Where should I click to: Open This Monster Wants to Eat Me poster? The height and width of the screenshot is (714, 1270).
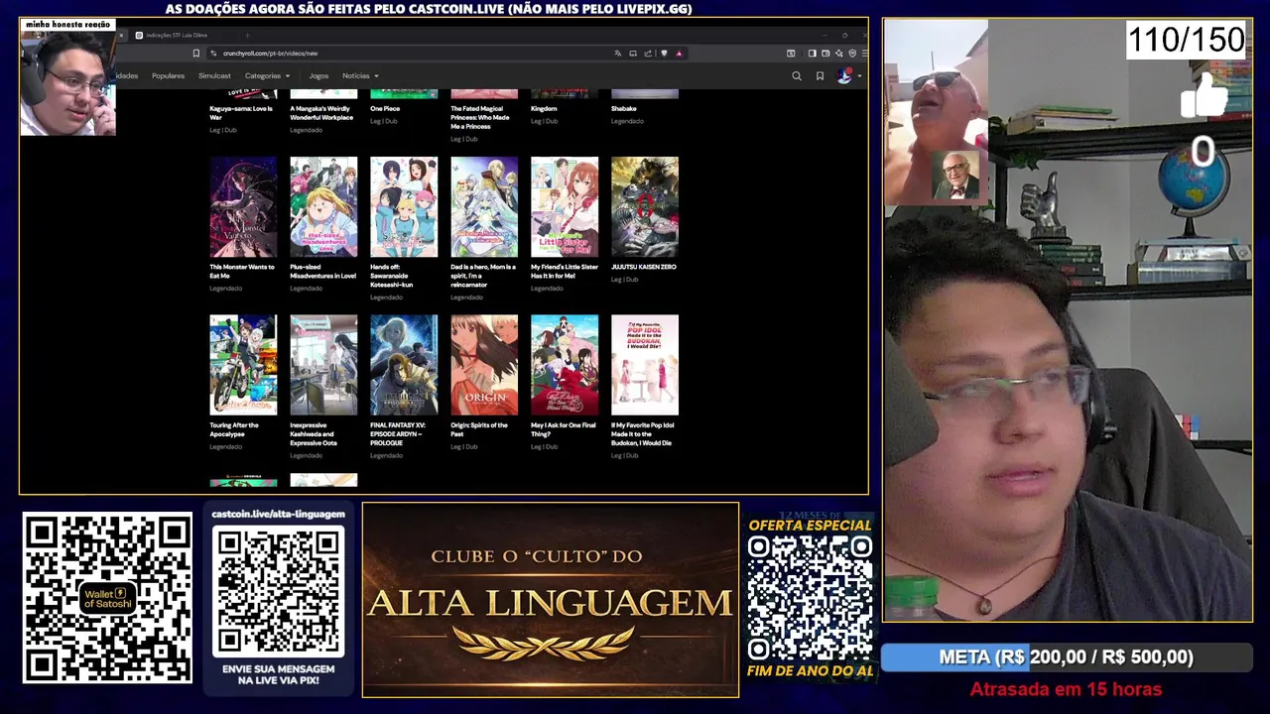[243, 207]
